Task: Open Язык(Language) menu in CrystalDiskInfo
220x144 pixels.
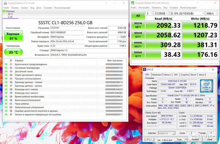Action: [62, 8]
